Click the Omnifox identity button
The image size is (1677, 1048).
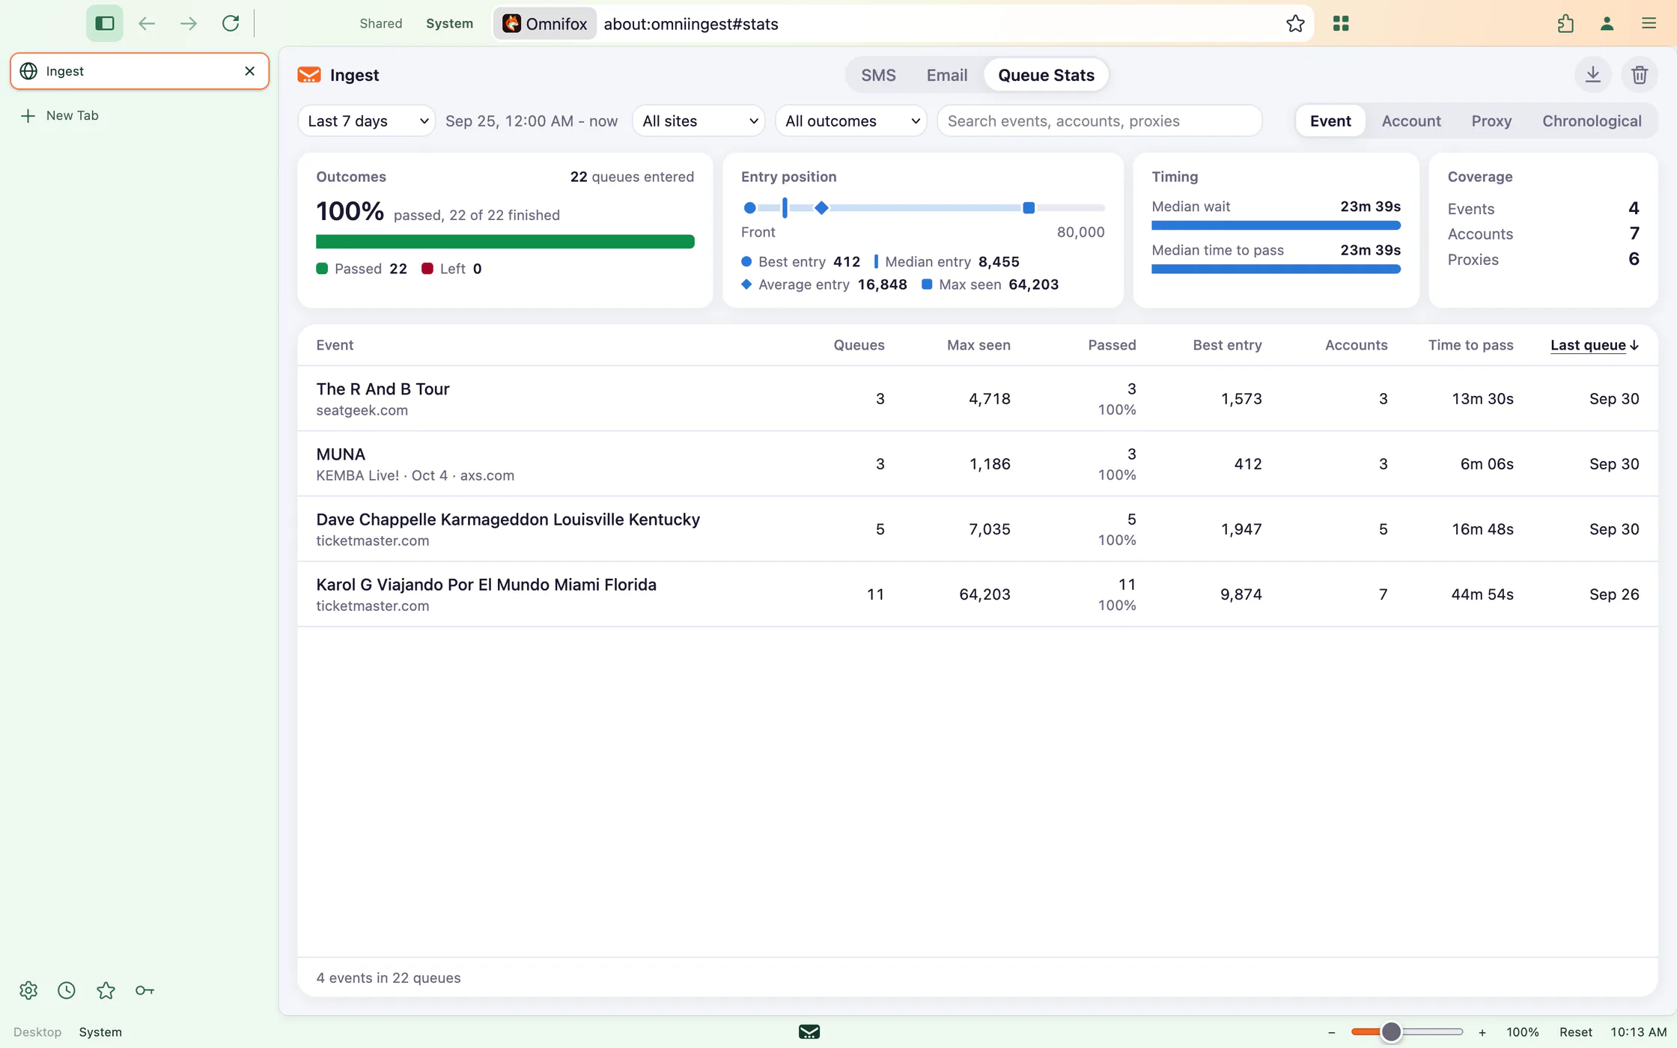pyautogui.click(x=544, y=23)
